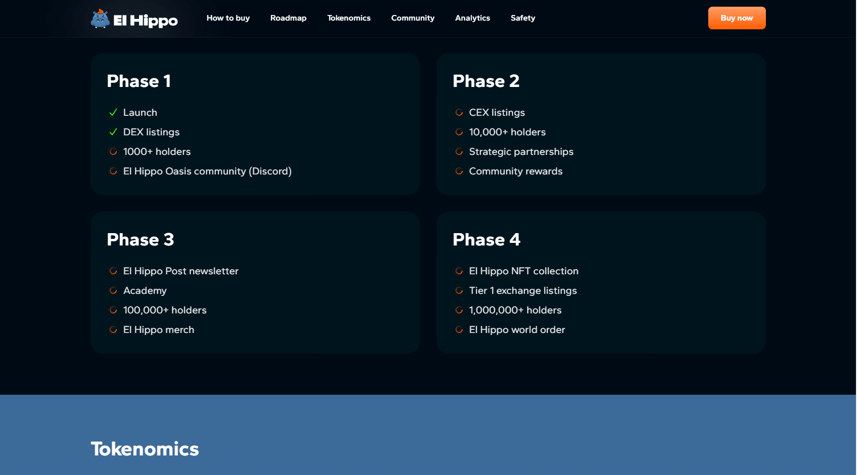Click the 10,000+ holders text
The width and height of the screenshot is (857, 475).
[x=507, y=132]
